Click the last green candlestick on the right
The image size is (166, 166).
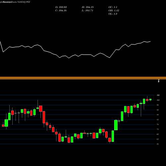pos(150,100)
